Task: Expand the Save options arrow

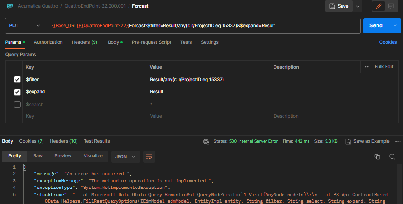Action: [x=358, y=6]
